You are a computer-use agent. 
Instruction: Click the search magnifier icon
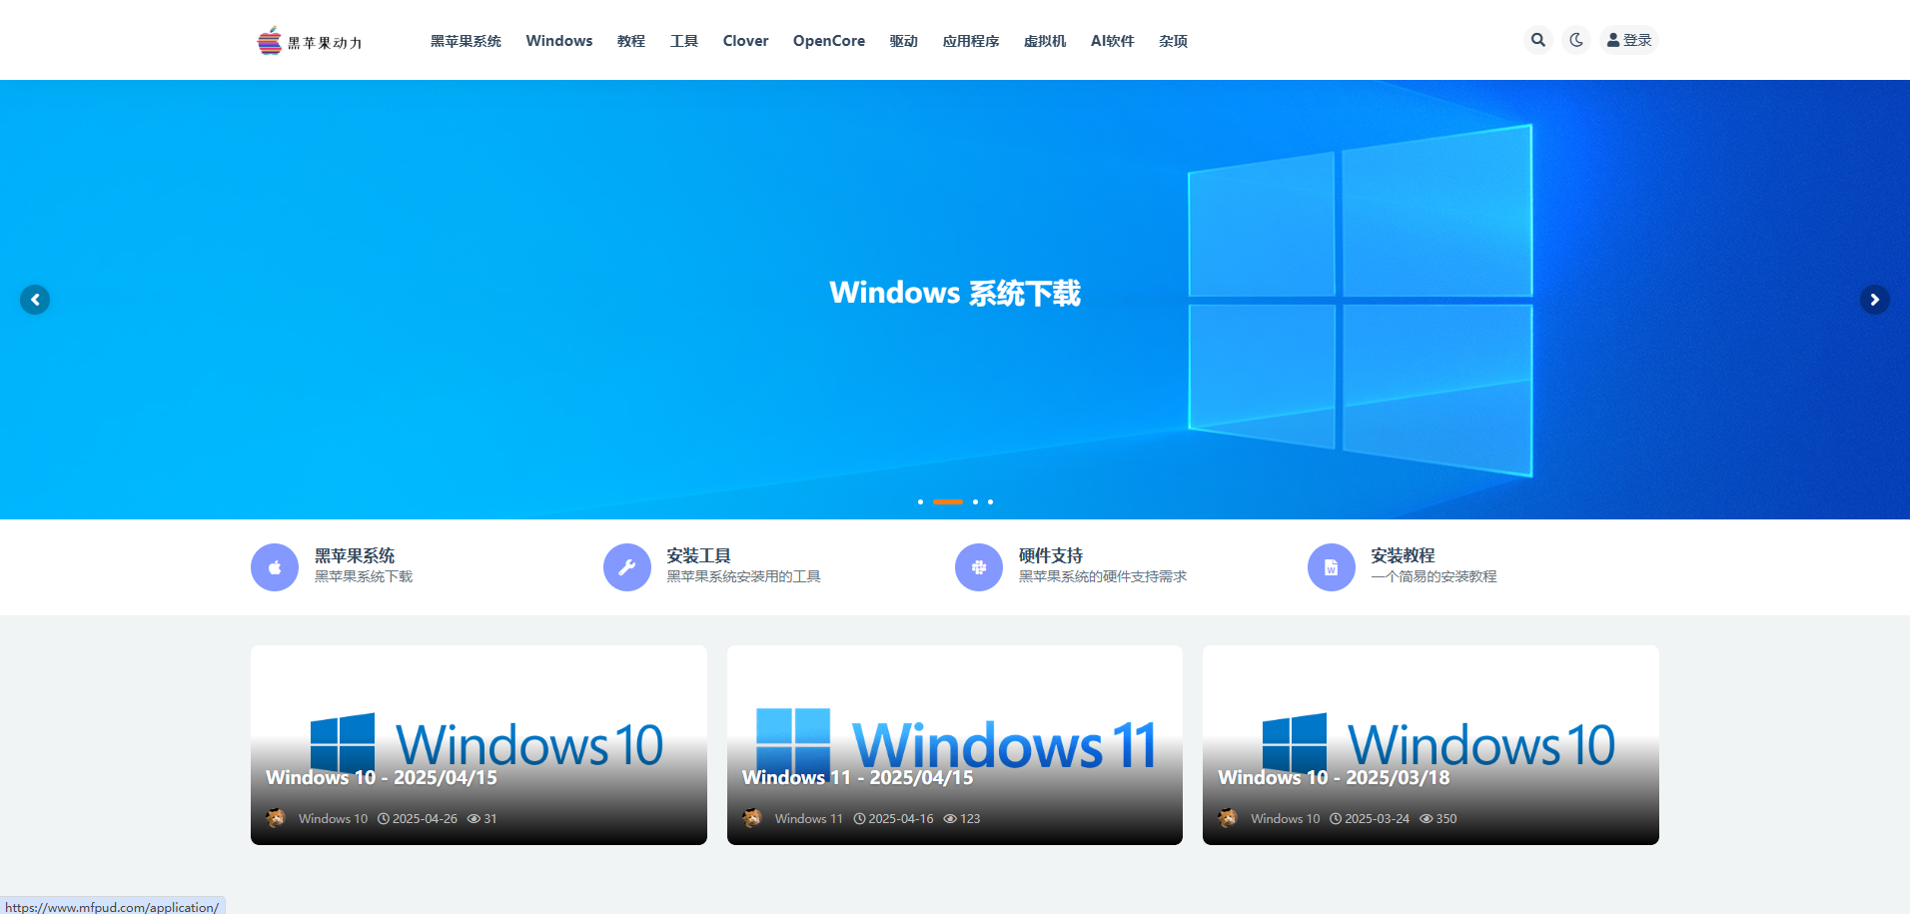(1537, 40)
